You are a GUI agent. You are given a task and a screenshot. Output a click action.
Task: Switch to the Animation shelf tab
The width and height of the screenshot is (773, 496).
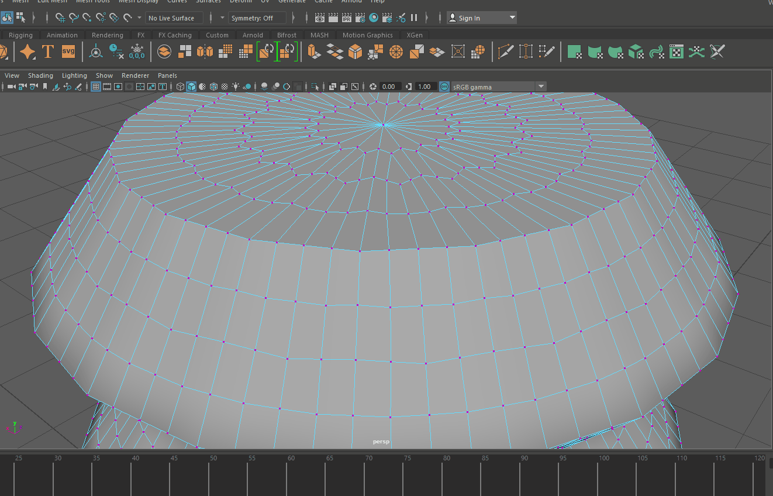(x=62, y=35)
